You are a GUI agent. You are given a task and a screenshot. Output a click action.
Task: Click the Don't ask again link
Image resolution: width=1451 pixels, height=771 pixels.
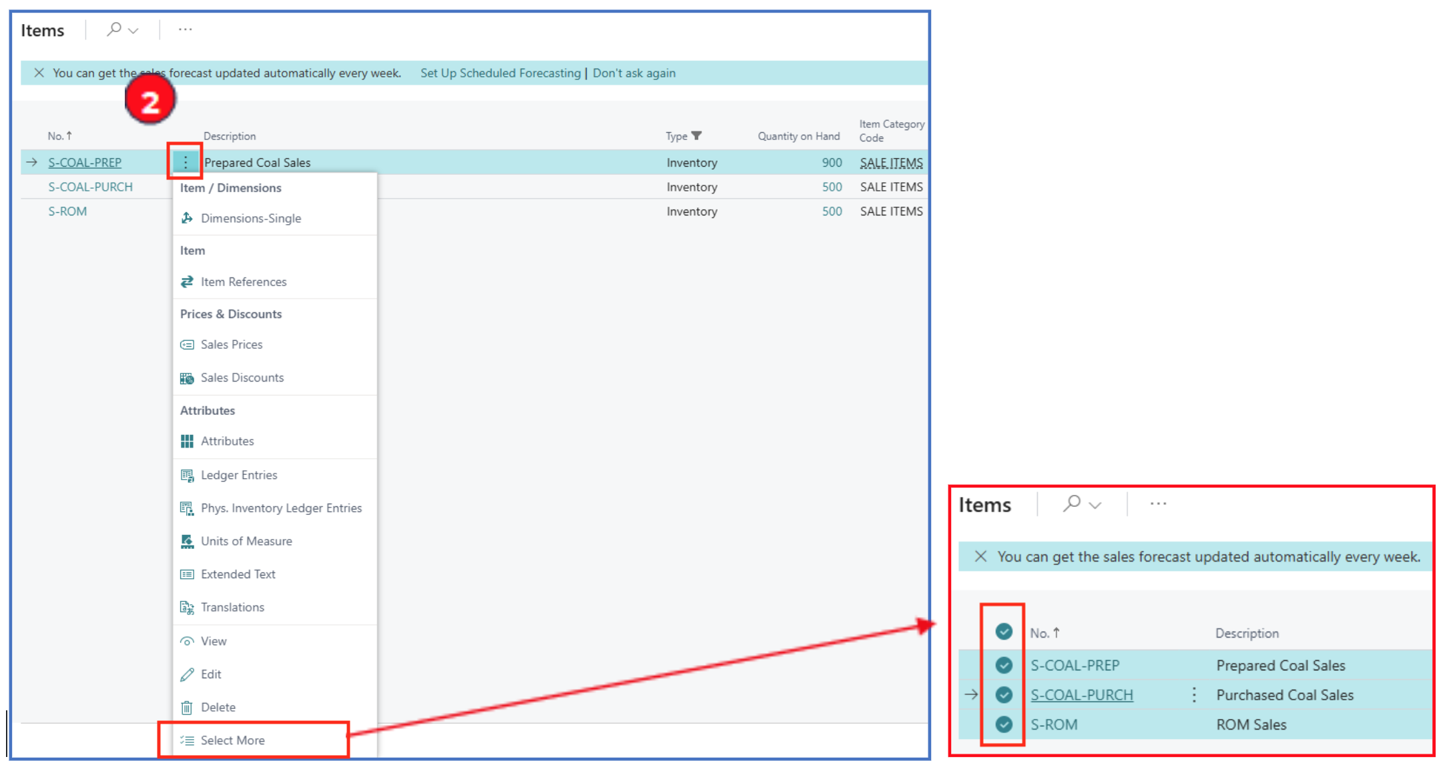[633, 73]
